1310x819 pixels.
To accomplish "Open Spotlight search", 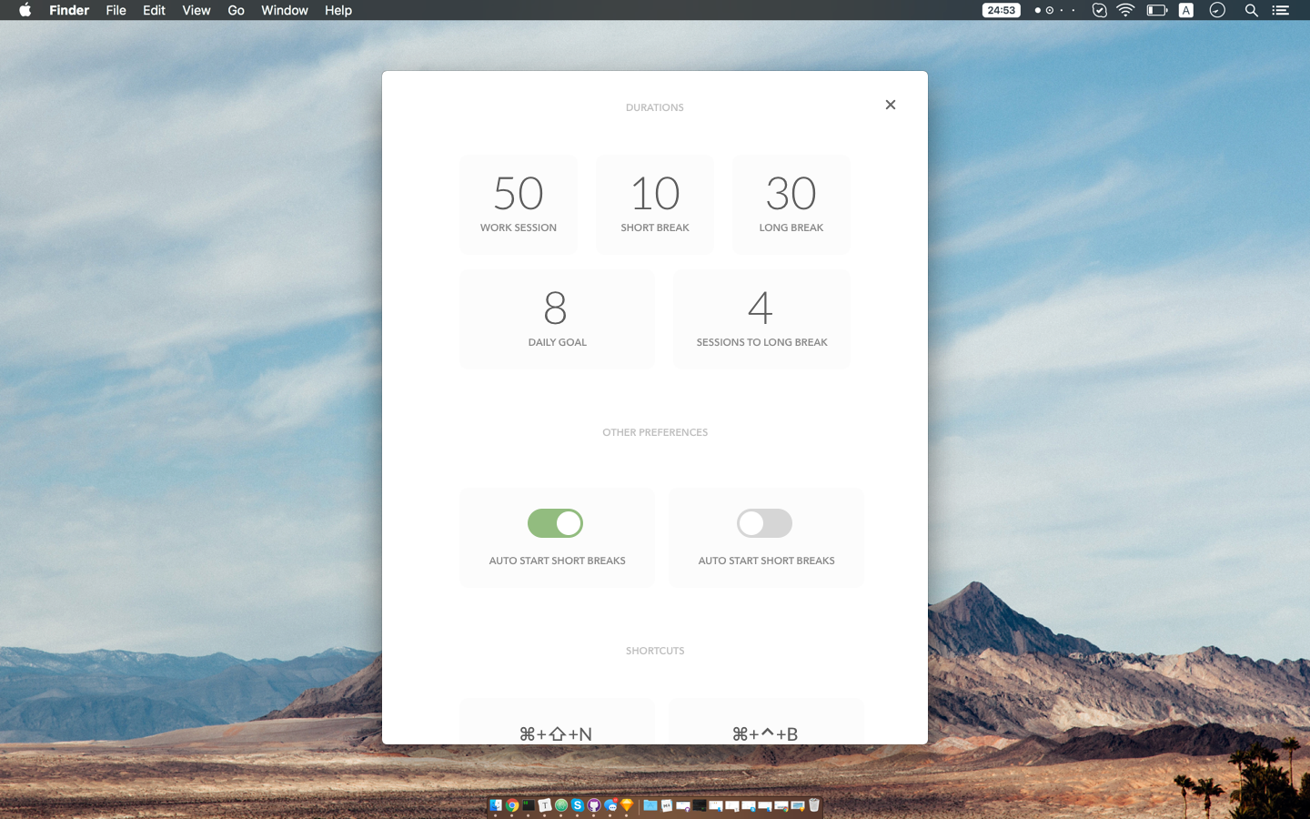I will point(1252,10).
